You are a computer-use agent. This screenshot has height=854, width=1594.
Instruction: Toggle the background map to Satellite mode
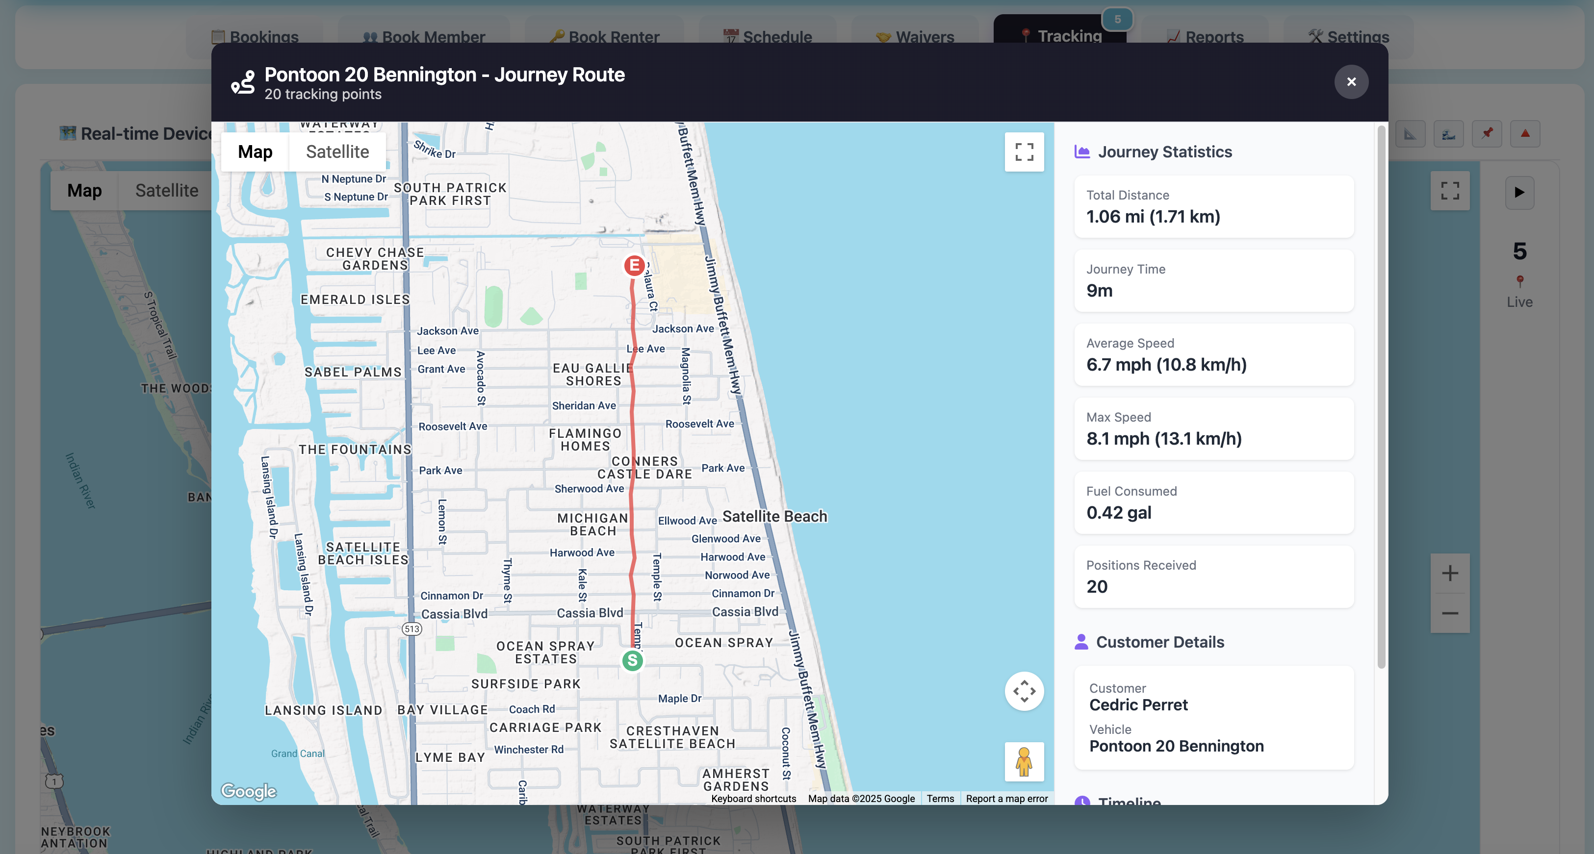(166, 190)
